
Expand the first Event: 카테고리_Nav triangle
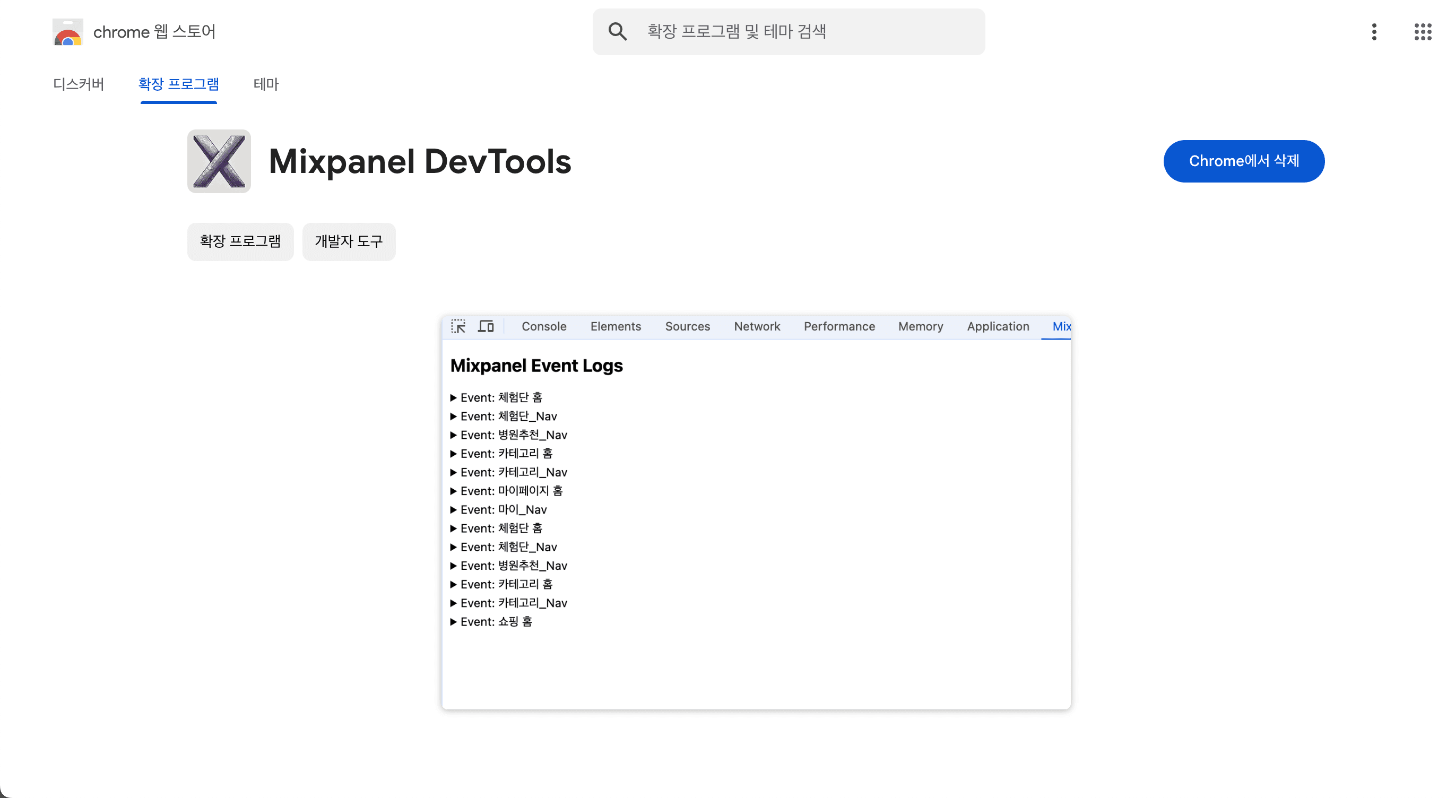(453, 472)
